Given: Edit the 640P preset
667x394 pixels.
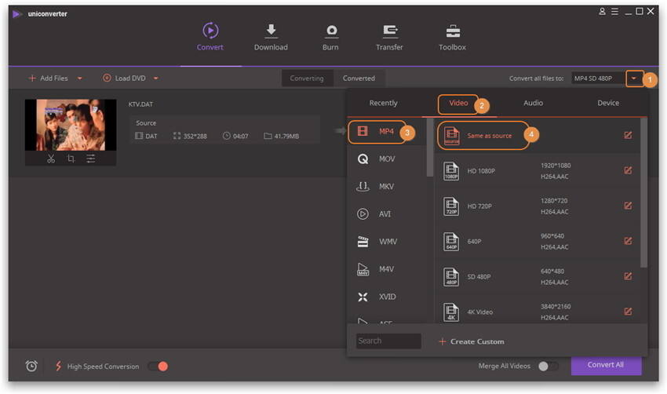Looking at the screenshot, I should (x=628, y=241).
